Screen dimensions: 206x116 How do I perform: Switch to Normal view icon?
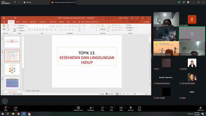pos(117,94)
